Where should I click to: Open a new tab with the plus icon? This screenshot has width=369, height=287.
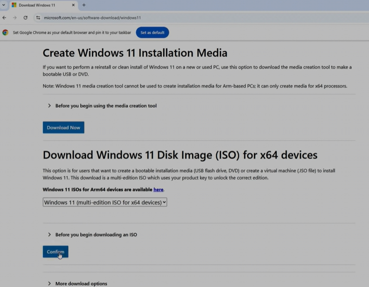pyautogui.click(x=84, y=5)
